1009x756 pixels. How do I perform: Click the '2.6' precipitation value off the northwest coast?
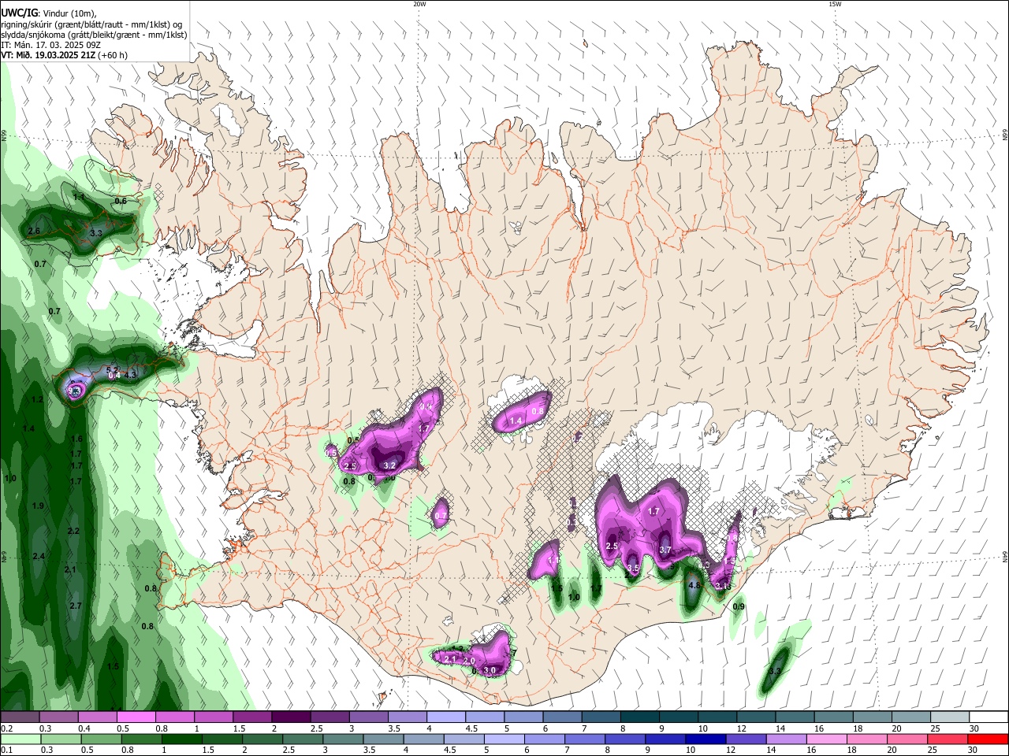point(34,231)
